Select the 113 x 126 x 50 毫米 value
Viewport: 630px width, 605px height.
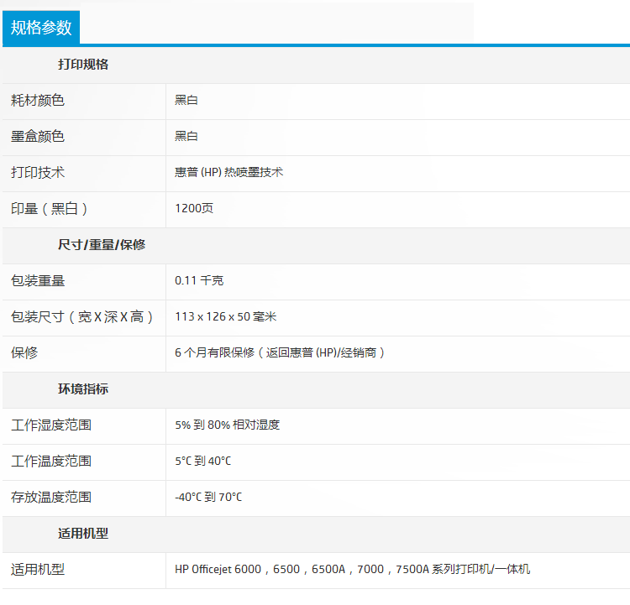[226, 316]
